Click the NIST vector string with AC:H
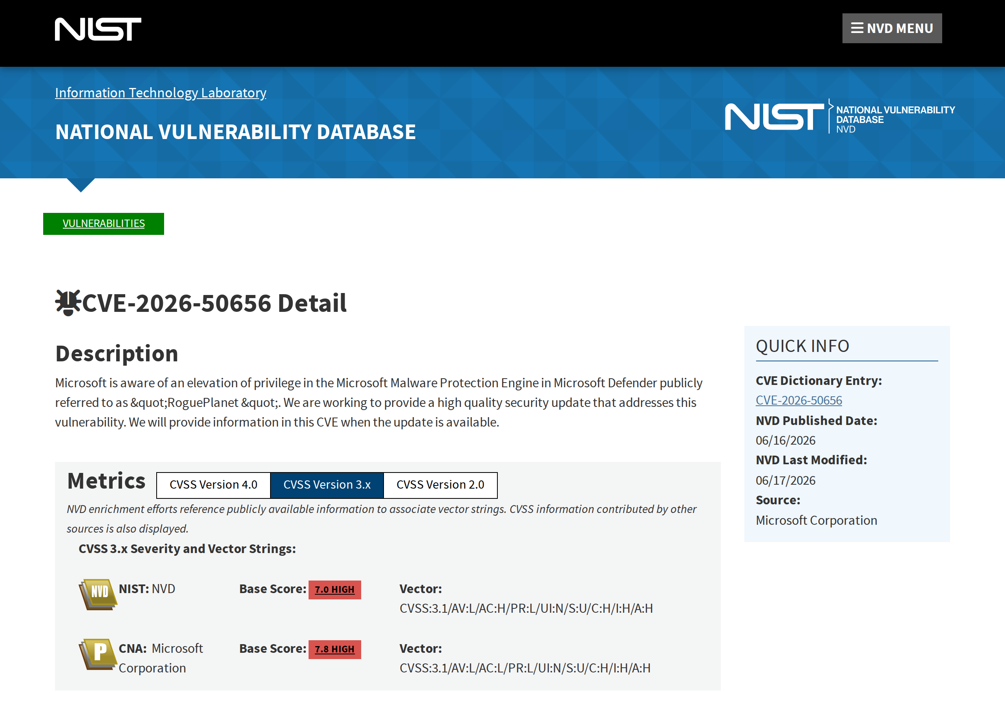Image resolution: width=1005 pixels, height=707 pixels. pos(526,608)
